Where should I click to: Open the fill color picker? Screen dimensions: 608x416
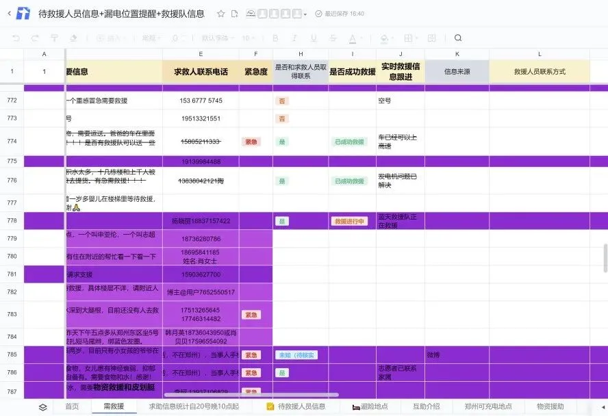(x=387, y=38)
